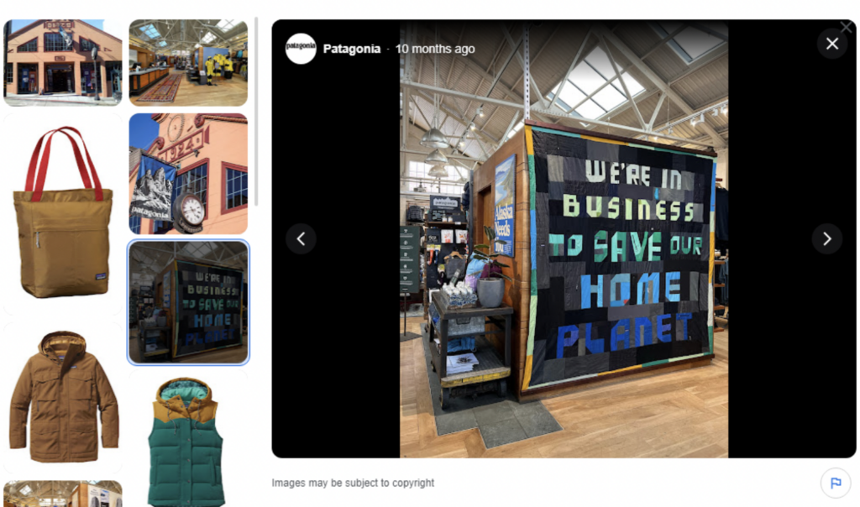Select the highlighted quilt banner thumbnail
This screenshot has width=860, height=507.
188,302
